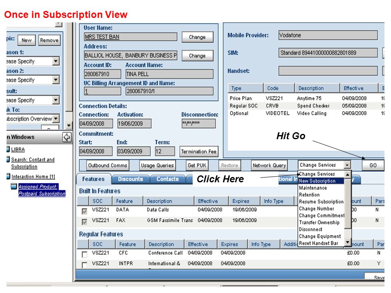The width and height of the screenshot is (391, 293).
Task: Click the Mobile Provider field Vodafone
Action: [328, 35]
